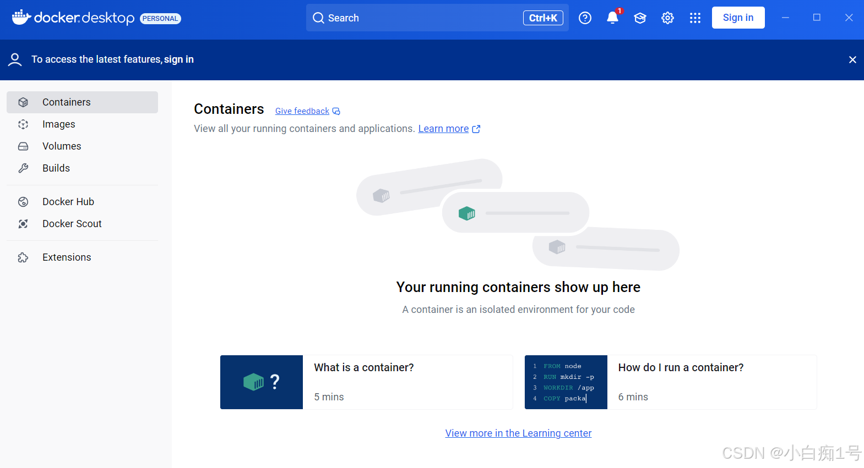The image size is (864, 468).
Task: Minimize the Docker Desktop window
Action: pos(785,18)
